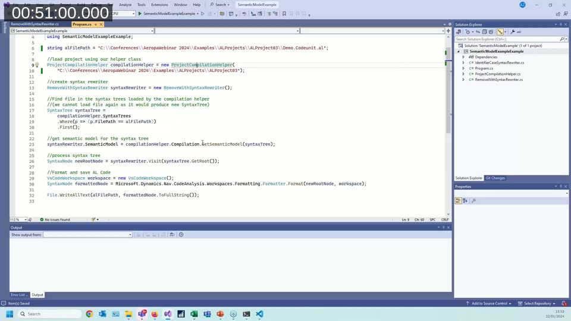The height and width of the screenshot is (321, 571).
Task: Click the search magnifier in Solution Explorer
Action: coord(562,39)
